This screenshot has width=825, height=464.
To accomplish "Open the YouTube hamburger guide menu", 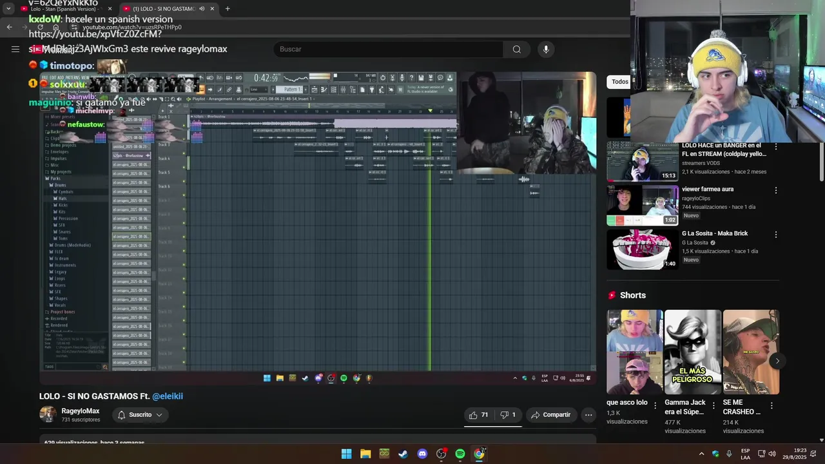I will point(15,49).
